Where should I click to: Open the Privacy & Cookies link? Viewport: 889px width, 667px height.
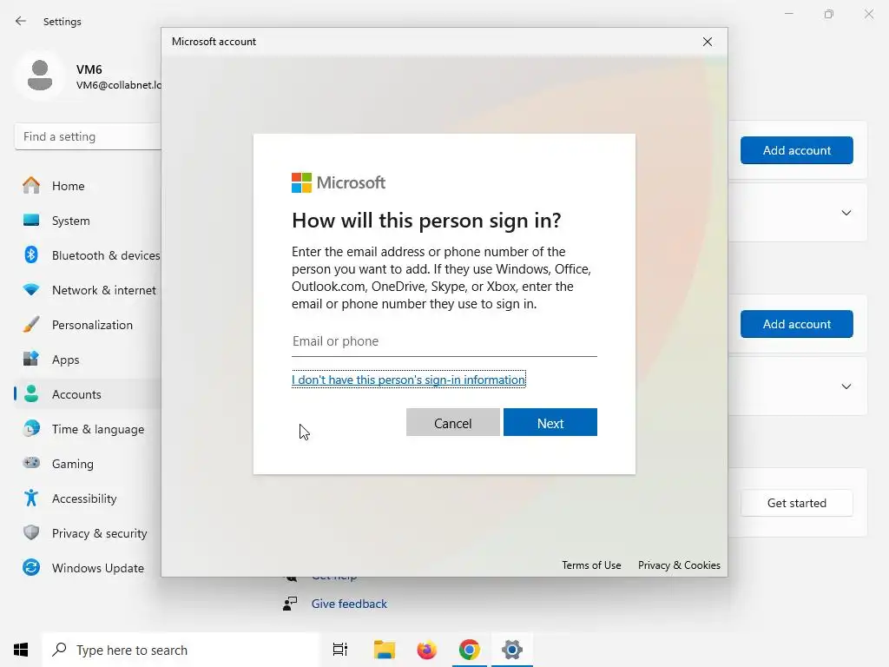679,565
